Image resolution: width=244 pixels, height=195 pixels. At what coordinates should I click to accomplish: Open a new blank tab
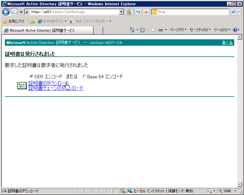(x=98, y=30)
